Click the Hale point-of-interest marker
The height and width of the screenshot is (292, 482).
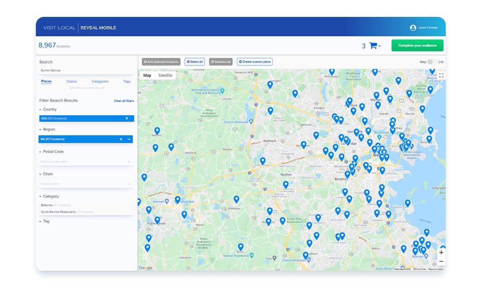[x=274, y=258]
